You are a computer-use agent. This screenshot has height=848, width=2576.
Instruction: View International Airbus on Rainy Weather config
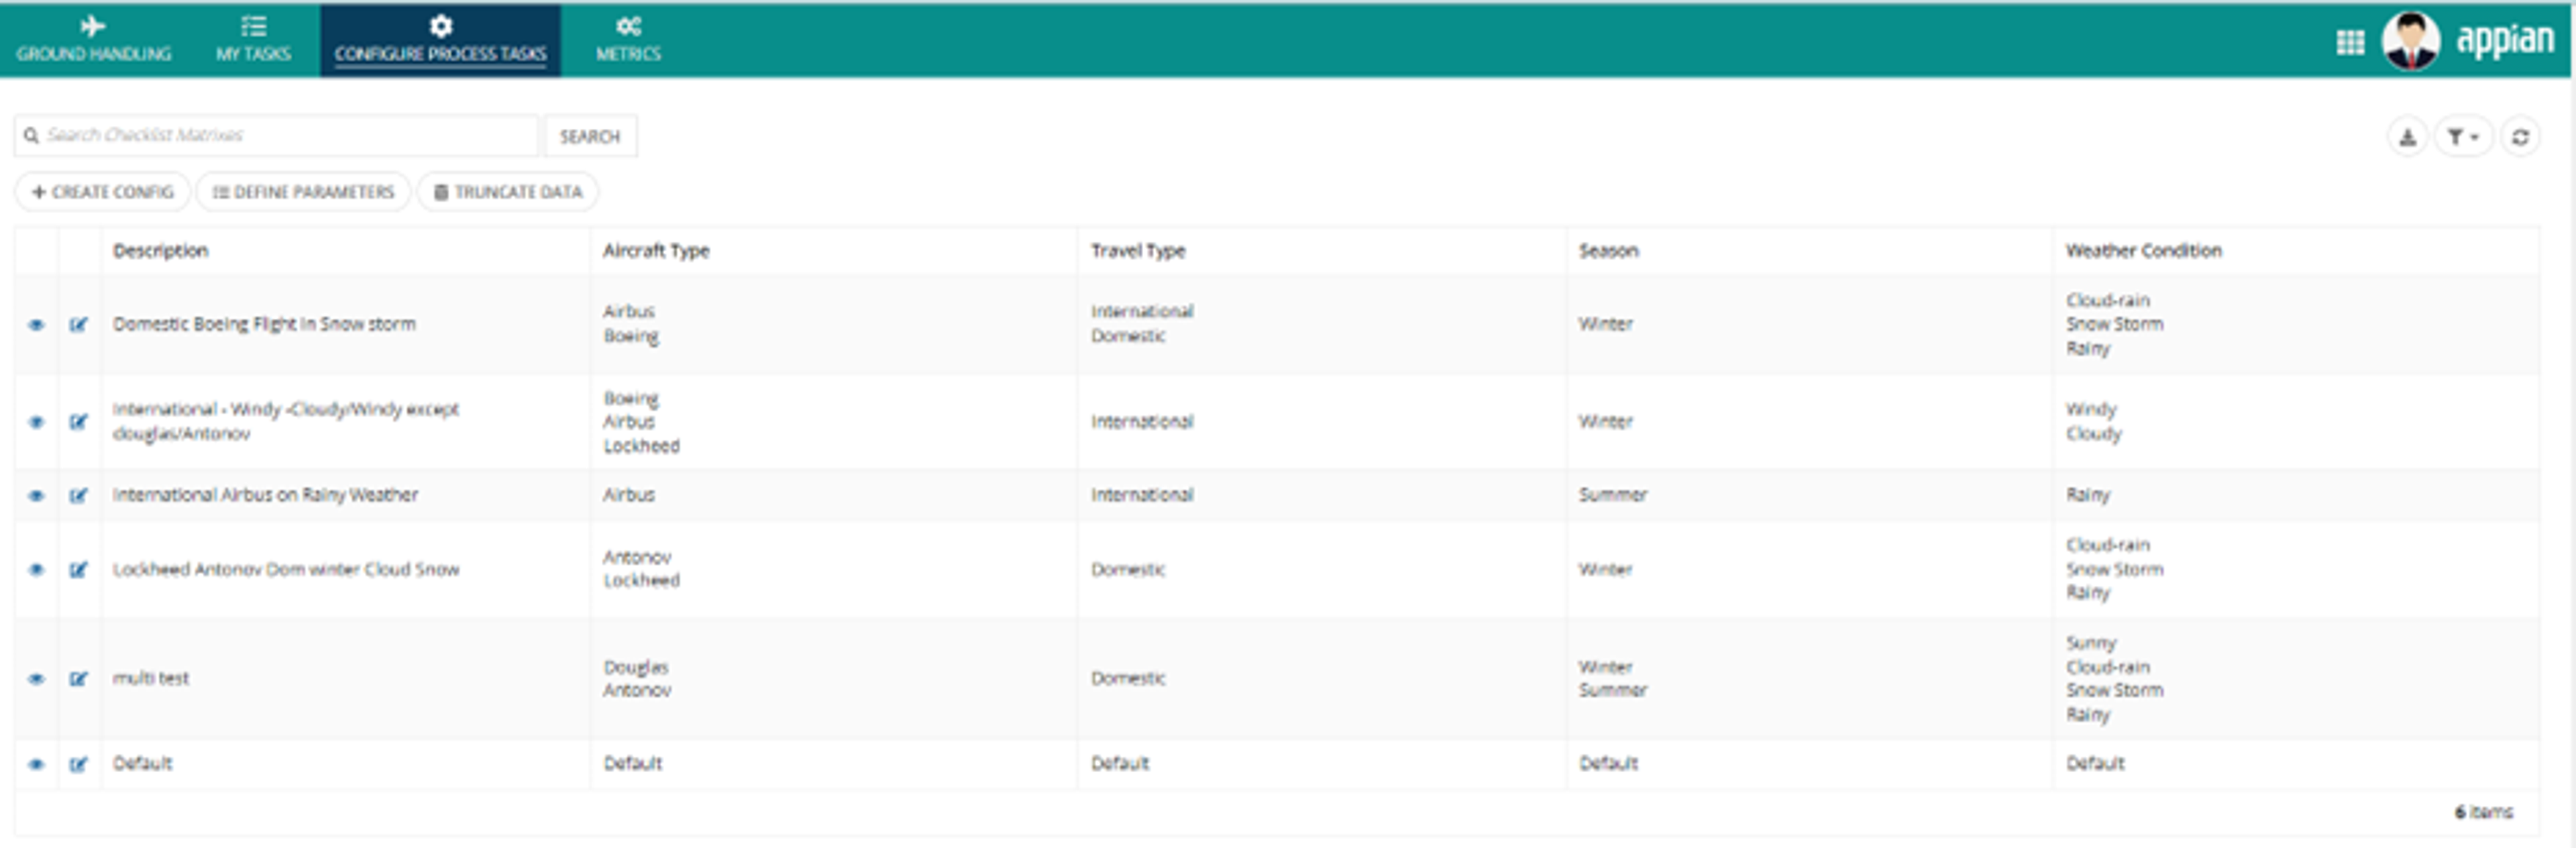pyautogui.click(x=36, y=496)
